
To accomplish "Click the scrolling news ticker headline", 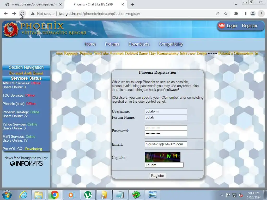I will [157, 54].
